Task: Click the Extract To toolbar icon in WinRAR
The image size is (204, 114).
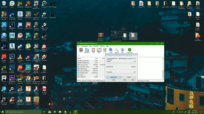Action: point(87,51)
